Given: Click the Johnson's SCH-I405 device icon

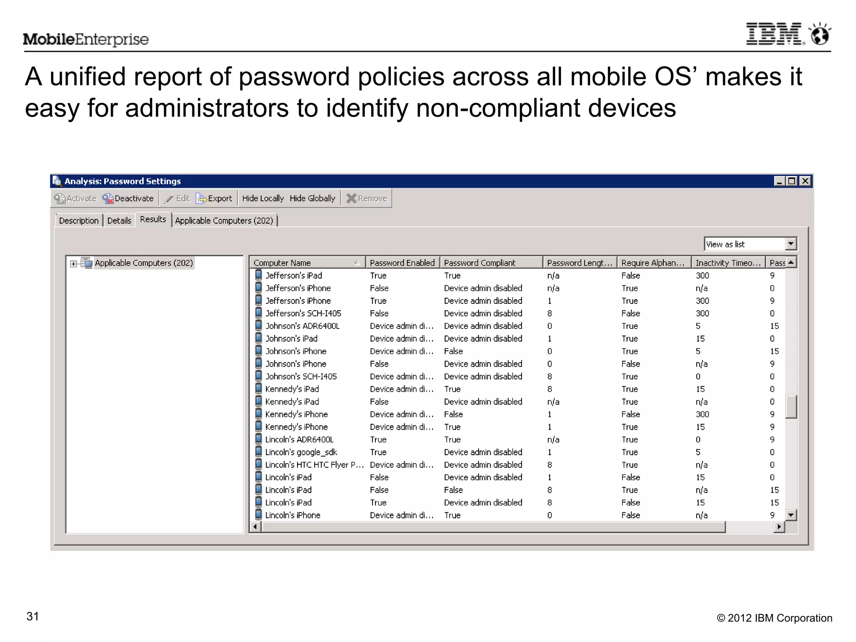Looking at the screenshot, I should click(259, 376).
